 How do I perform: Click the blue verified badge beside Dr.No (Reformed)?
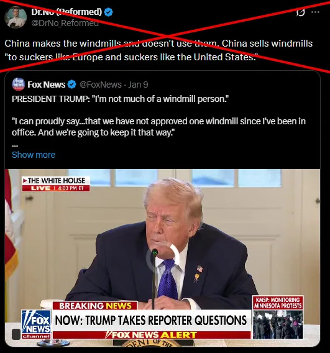coord(109,12)
